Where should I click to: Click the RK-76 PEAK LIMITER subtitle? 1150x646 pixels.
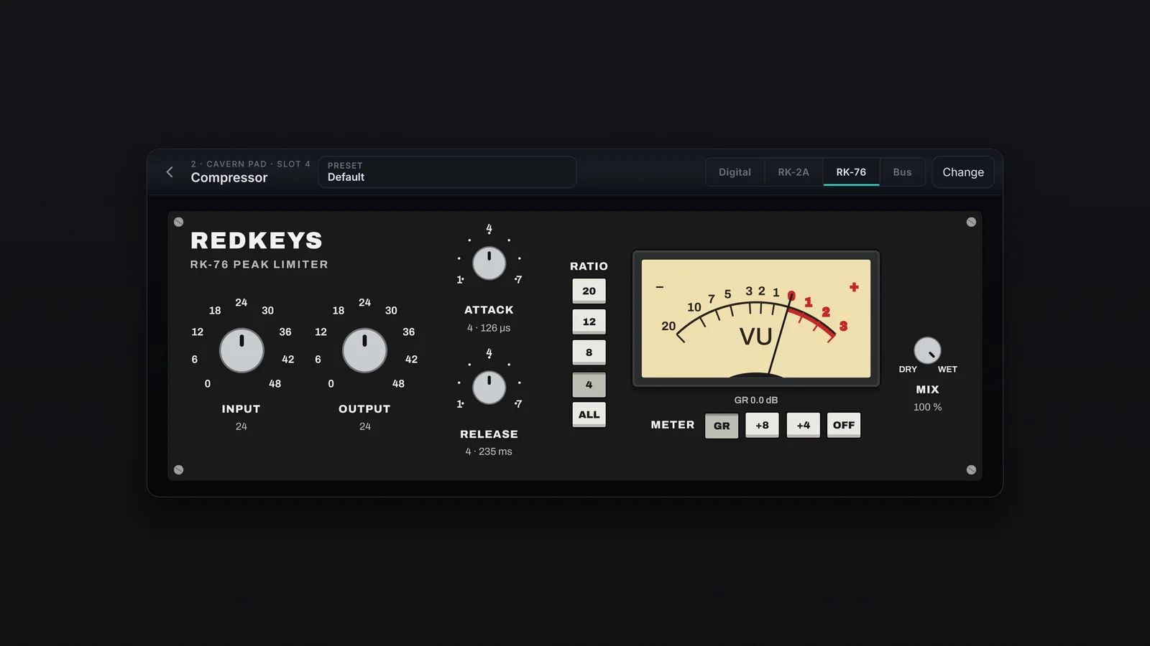tap(259, 265)
